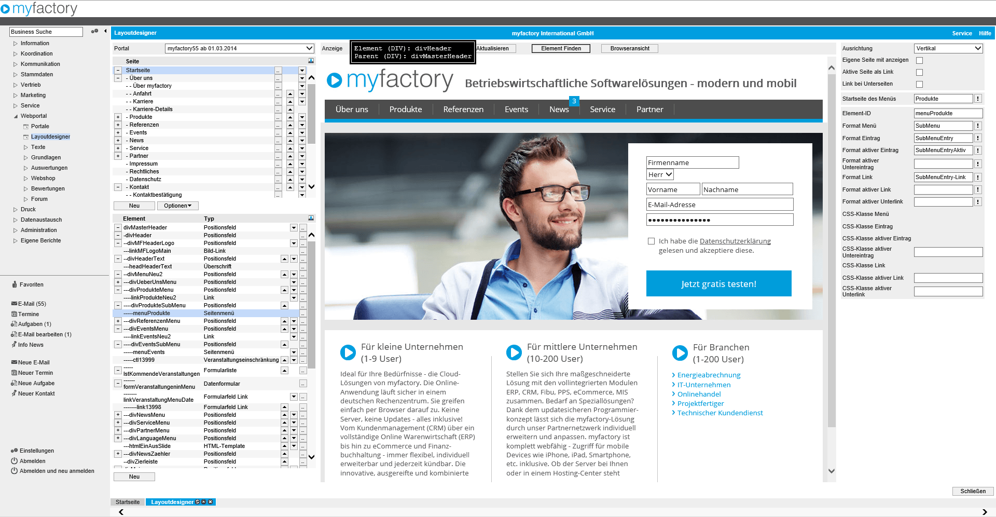Open Portale in the Webportal tree
Screen dimensions: 996x517
(40, 126)
